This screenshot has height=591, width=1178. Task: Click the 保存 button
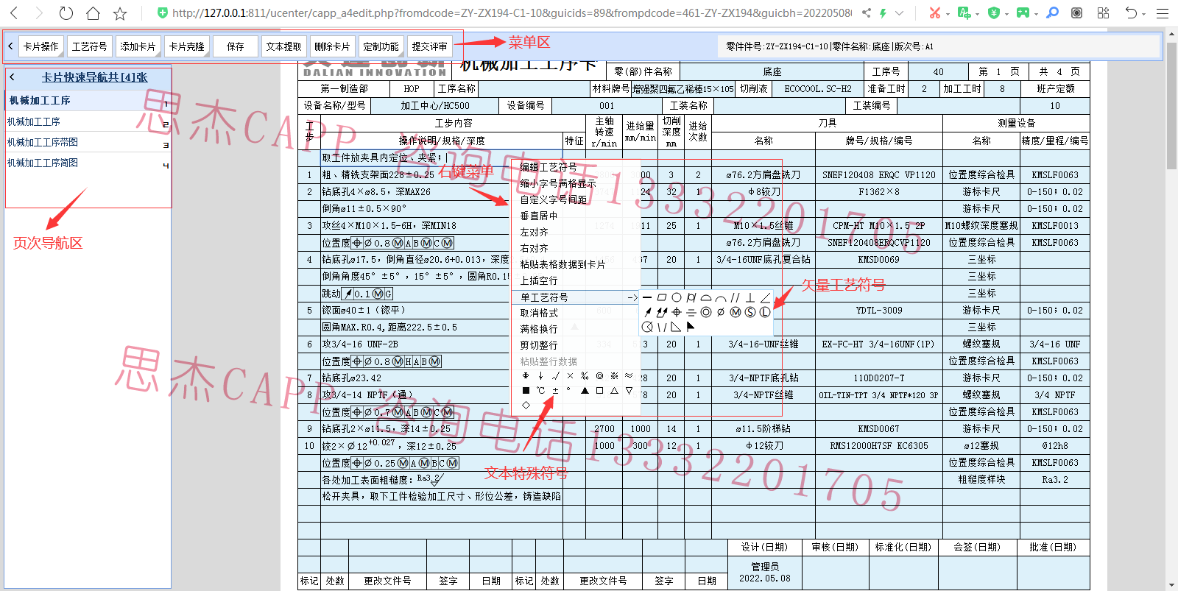coord(236,46)
